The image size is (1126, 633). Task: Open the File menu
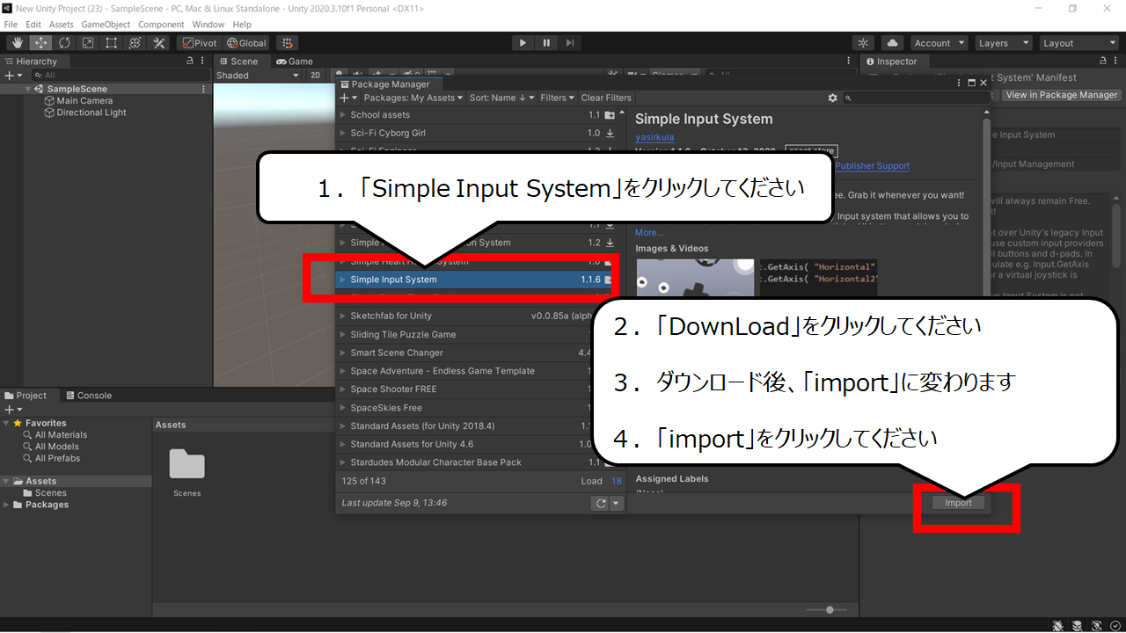click(11, 25)
